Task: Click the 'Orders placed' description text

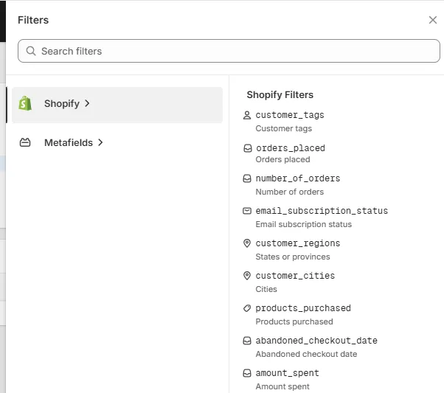Action: point(282,159)
